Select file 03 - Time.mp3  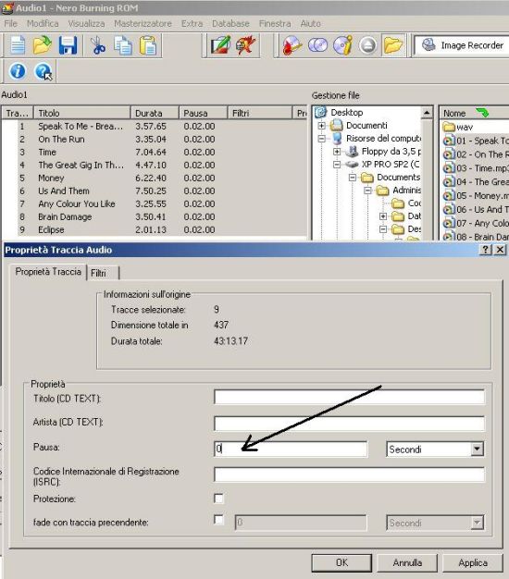(476, 168)
